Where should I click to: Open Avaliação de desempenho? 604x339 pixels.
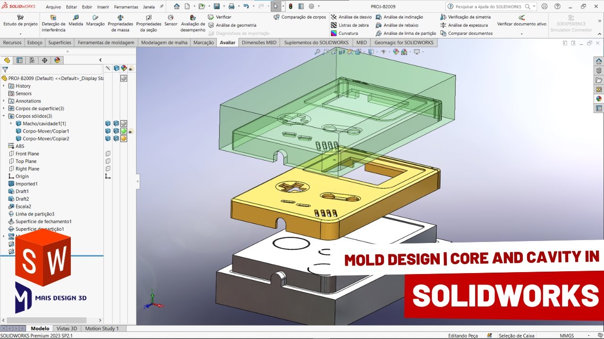[x=193, y=23]
